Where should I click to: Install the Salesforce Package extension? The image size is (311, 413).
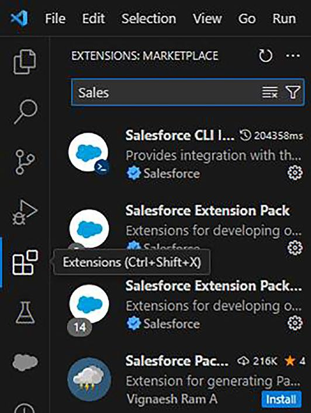tap(281, 400)
